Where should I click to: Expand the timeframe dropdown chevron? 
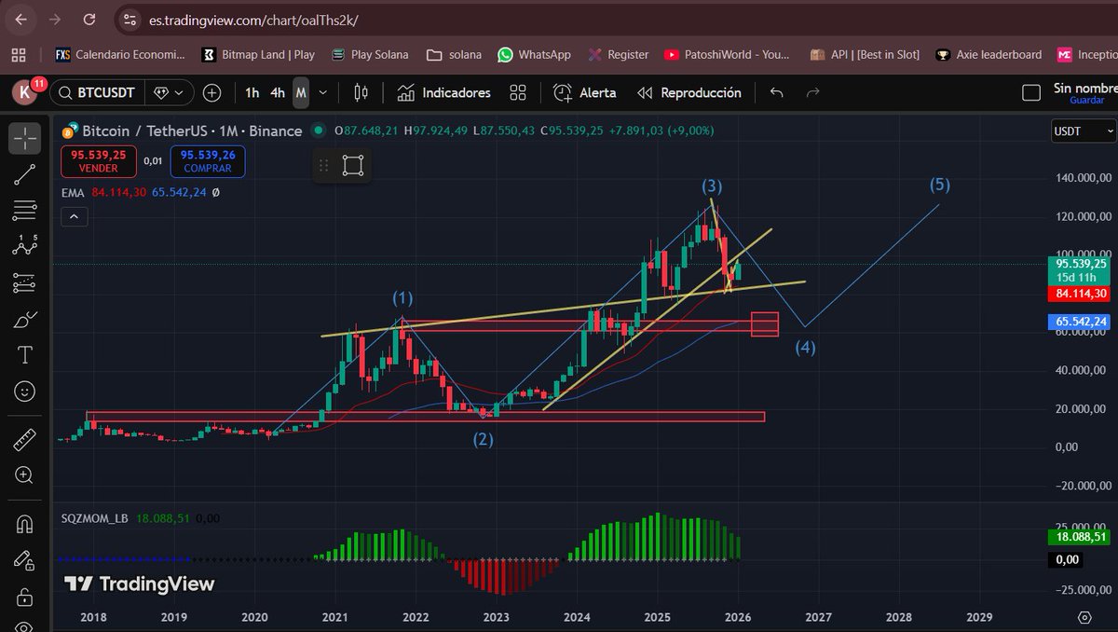(323, 92)
